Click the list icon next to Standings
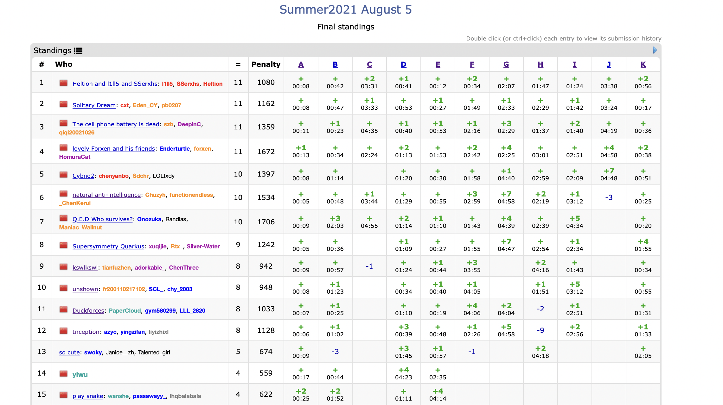723x405 pixels. pyautogui.click(x=78, y=51)
